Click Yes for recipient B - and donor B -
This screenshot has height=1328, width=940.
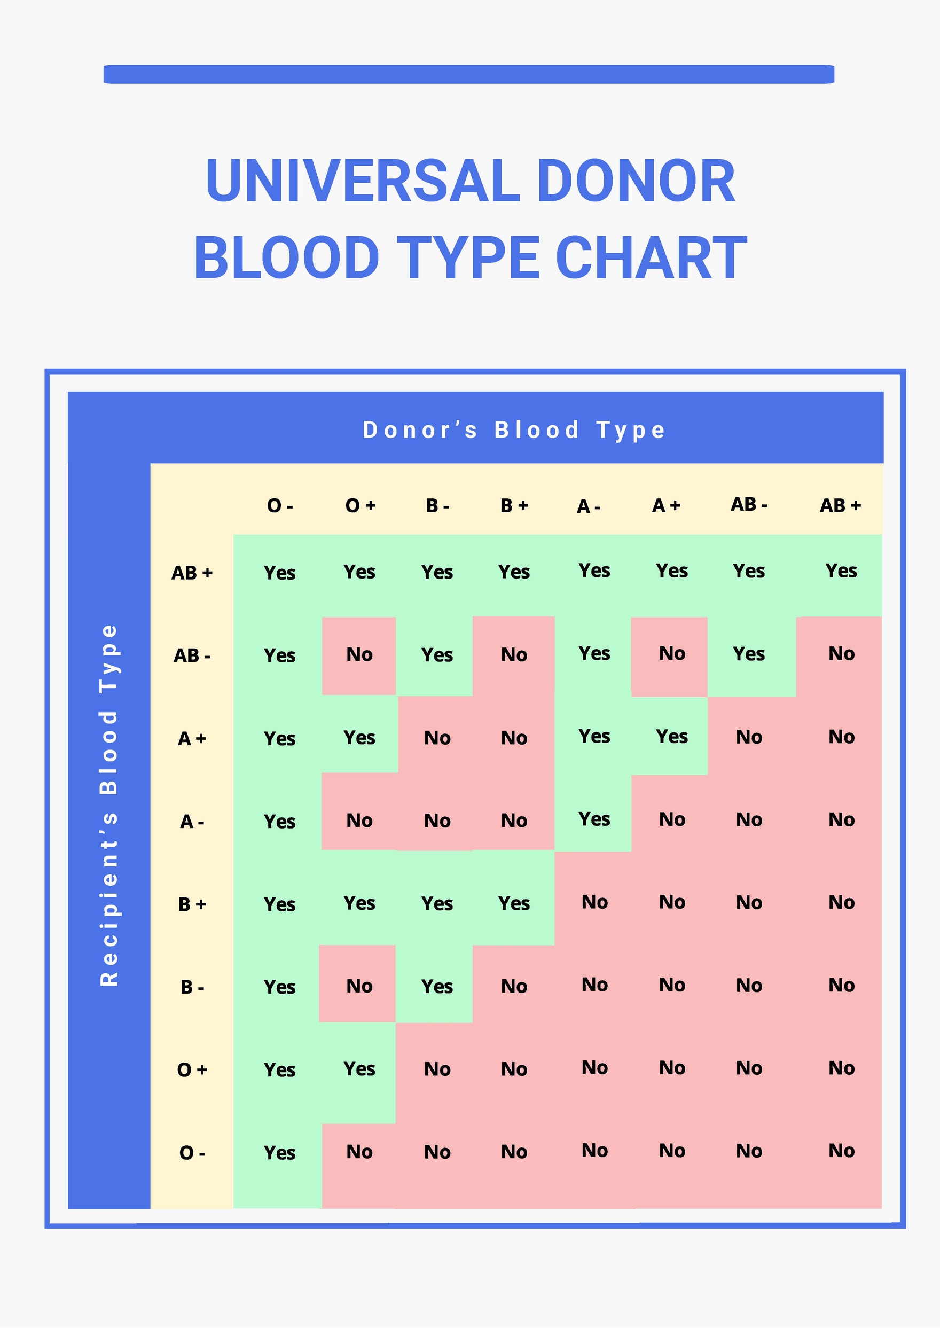tap(437, 987)
